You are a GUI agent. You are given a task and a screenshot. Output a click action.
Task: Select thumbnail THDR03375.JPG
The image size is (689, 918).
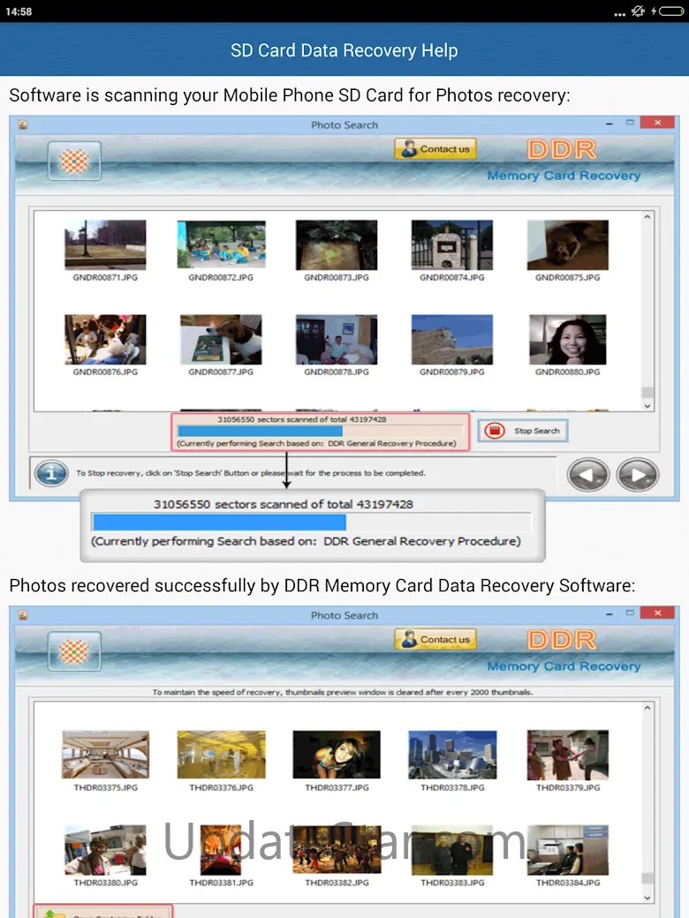[x=105, y=755]
